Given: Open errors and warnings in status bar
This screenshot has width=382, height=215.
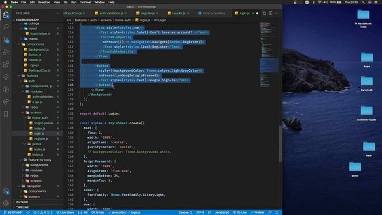Looking at the screenshot, I should 43,213.
